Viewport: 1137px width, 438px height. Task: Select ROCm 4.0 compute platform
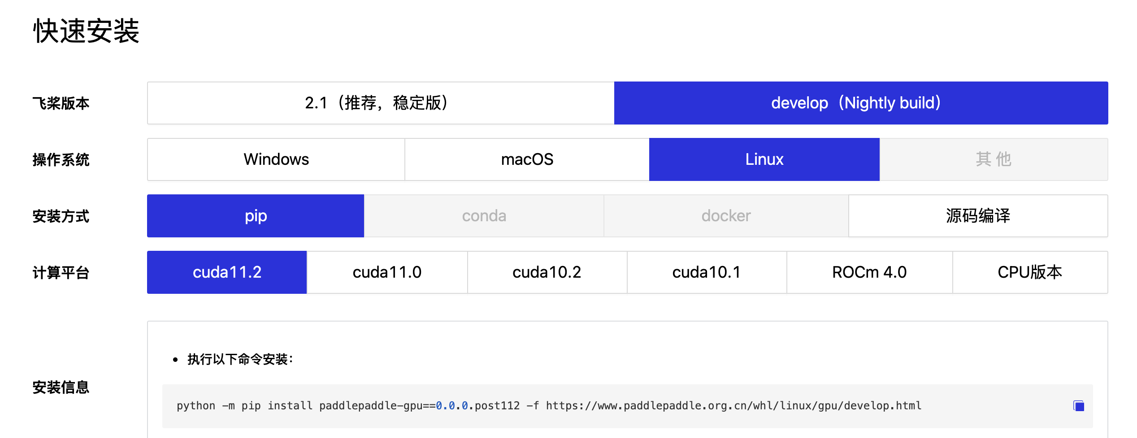pyautogui.click(x=868, y=272)
